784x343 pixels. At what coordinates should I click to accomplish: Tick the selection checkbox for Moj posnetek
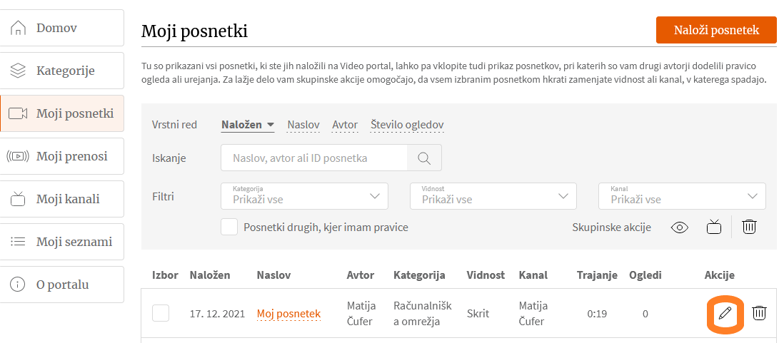(x=161, y=313)
